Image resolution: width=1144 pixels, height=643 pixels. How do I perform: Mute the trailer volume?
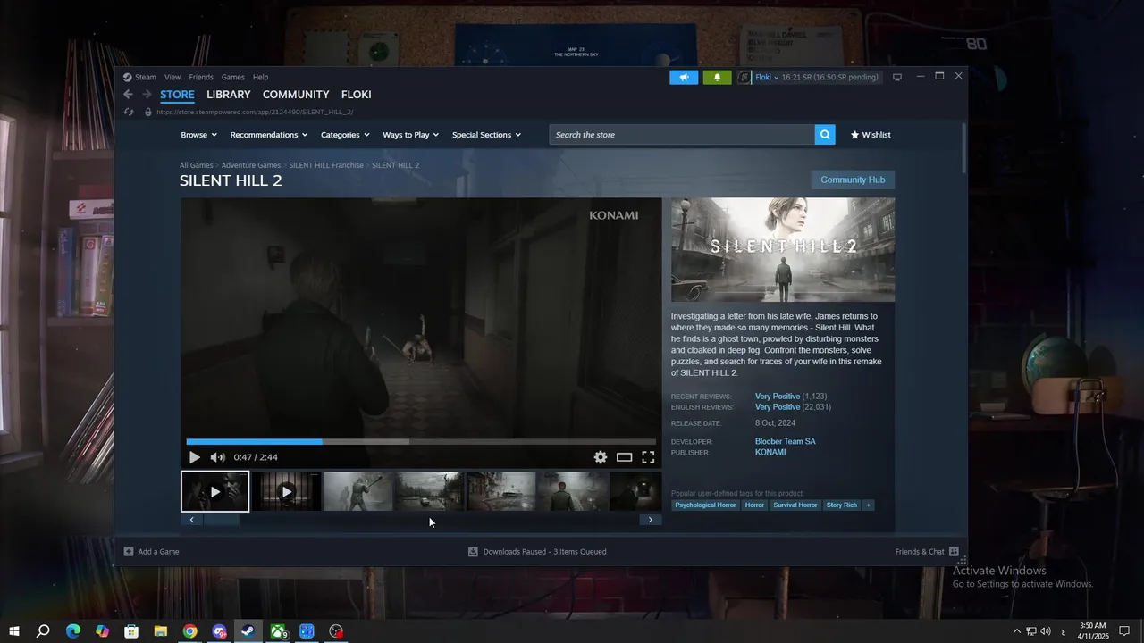(217, 457)
